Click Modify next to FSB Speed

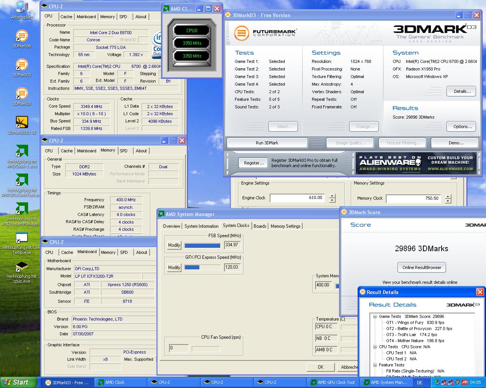[174, 245]
